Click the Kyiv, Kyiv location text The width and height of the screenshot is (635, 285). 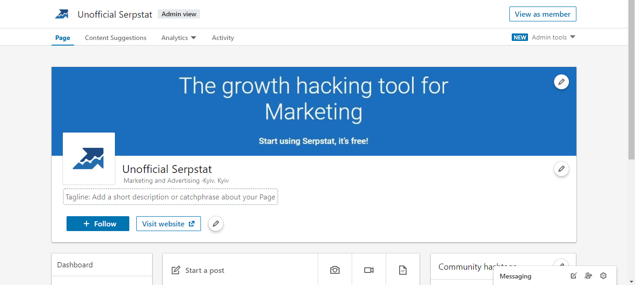(x=216, y=180)
